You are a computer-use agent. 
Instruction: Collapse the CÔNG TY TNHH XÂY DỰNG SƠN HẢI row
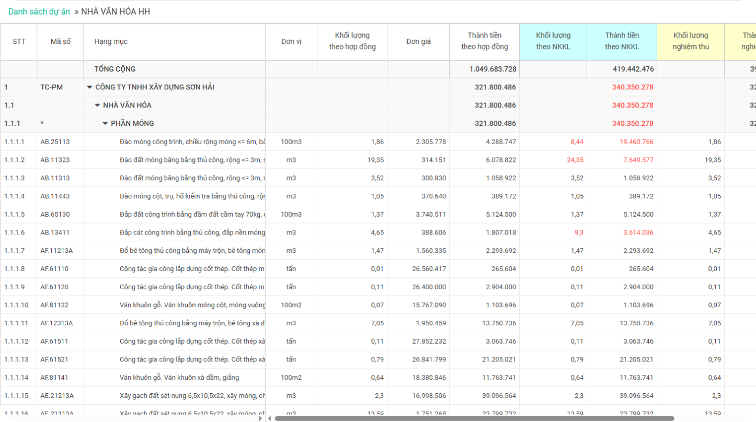coord(89,87)
